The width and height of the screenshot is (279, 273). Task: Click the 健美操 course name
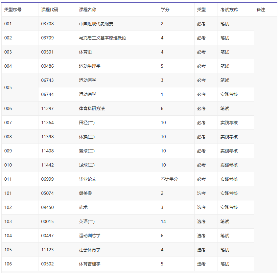85,193
